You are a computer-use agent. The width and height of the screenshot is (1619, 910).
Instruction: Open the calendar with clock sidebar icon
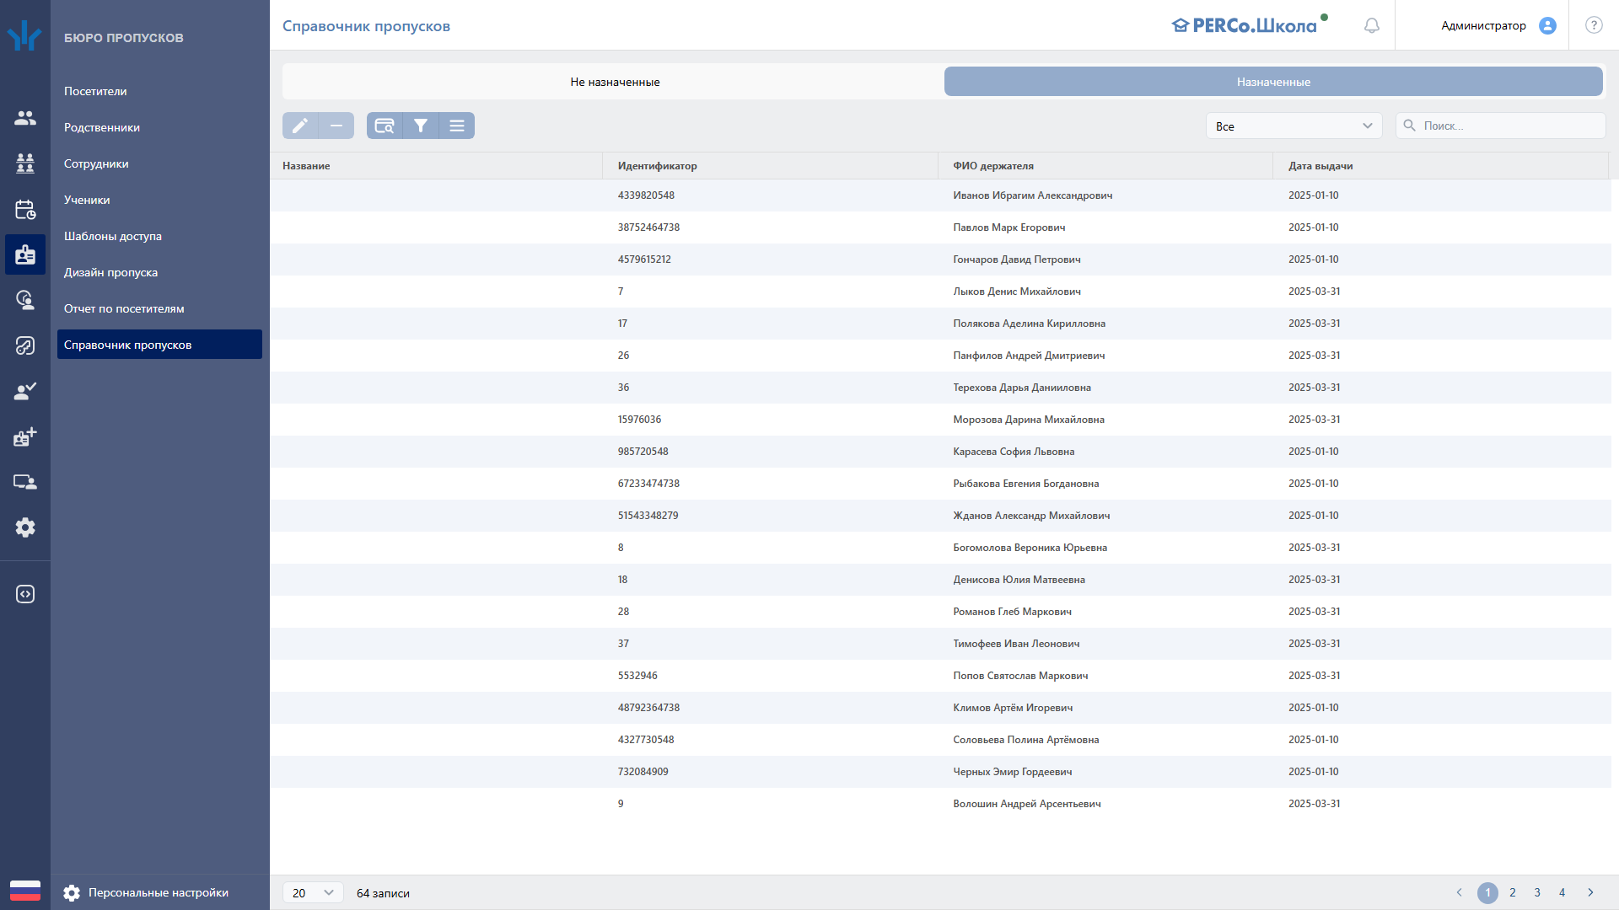(25, 209)
